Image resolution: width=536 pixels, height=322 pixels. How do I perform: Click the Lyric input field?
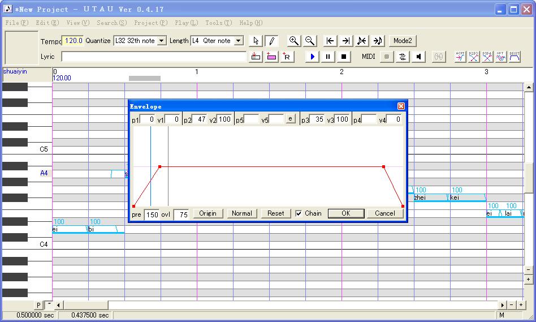[153, 57]
